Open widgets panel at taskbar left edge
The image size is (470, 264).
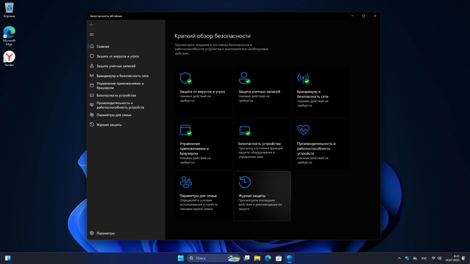click(8, 258)
